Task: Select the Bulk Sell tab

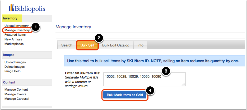Action: tap(87, 45)
